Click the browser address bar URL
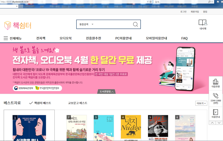The height and width of the screenshot is (141, 223). pos(15,2)
